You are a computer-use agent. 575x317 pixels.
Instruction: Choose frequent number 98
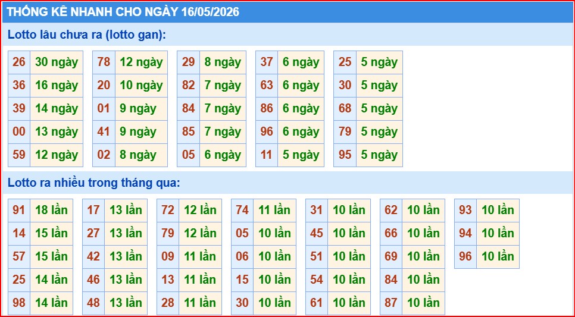coord(19,303)
